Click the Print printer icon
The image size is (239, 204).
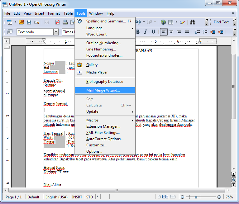click(65, 22)
